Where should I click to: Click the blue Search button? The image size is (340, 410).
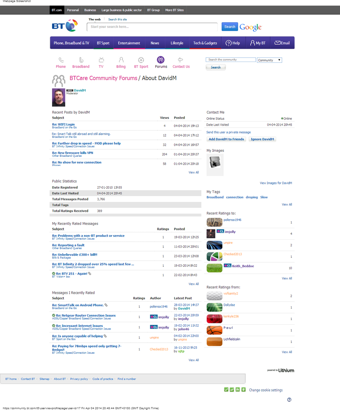click(230, 27)
